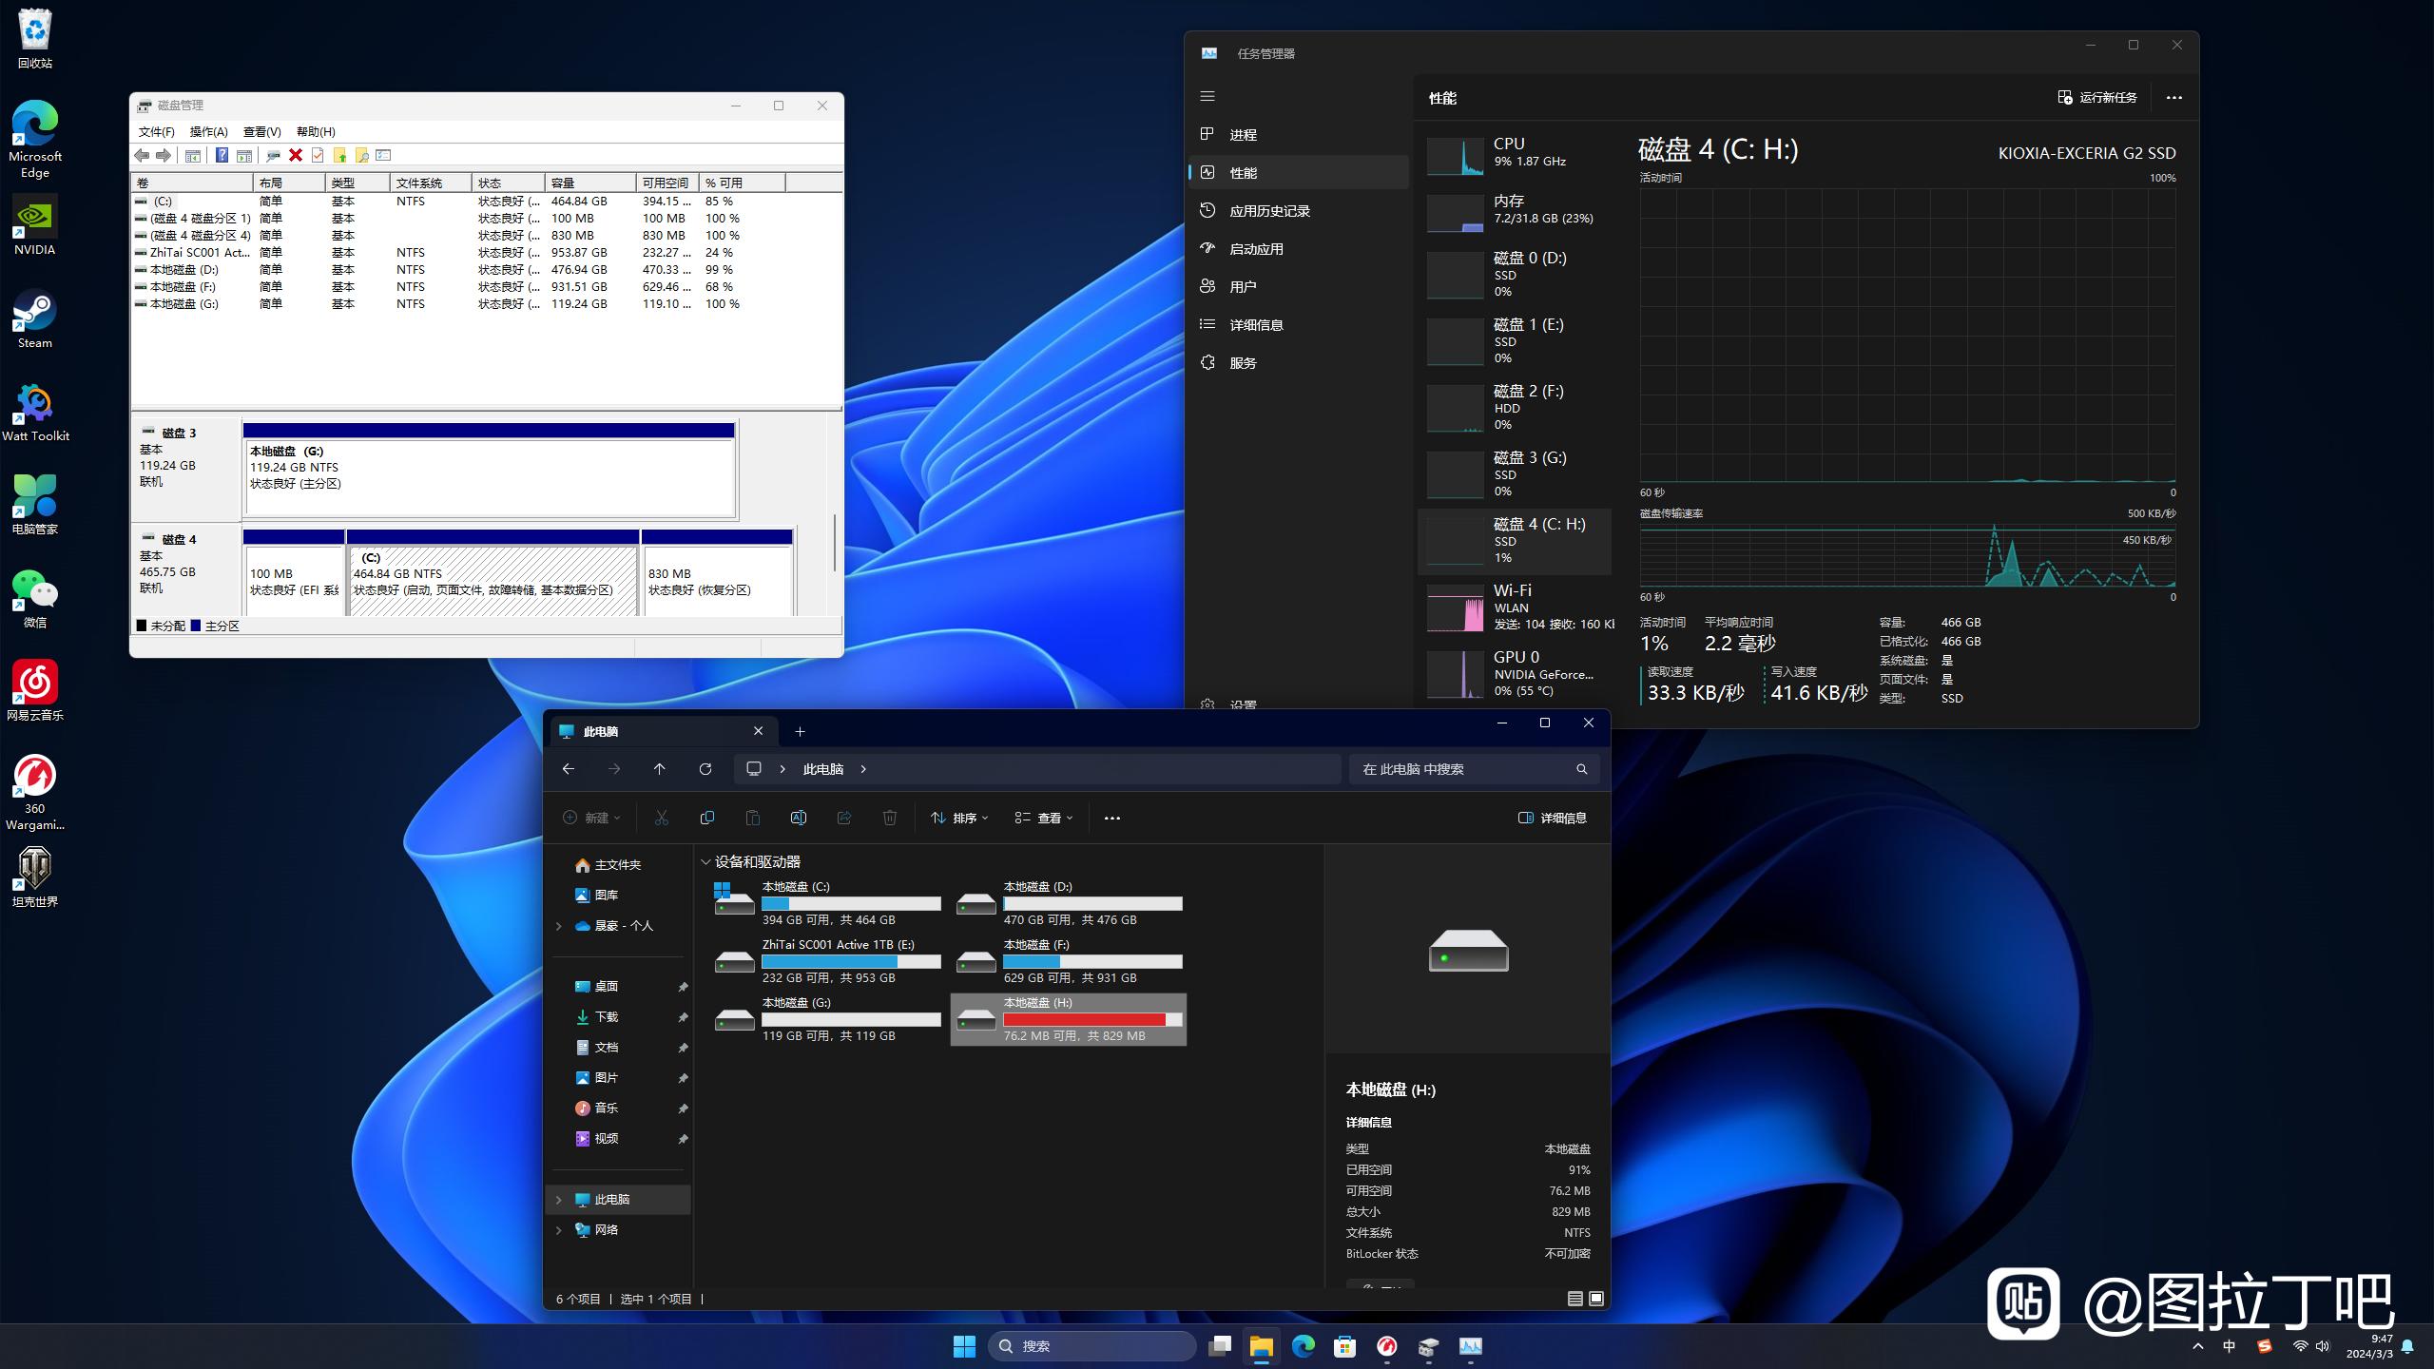Open the NetEase Cloud Music desktop icon

[35, 691]
